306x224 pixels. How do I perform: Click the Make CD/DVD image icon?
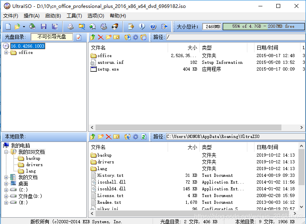pos(71,26)
